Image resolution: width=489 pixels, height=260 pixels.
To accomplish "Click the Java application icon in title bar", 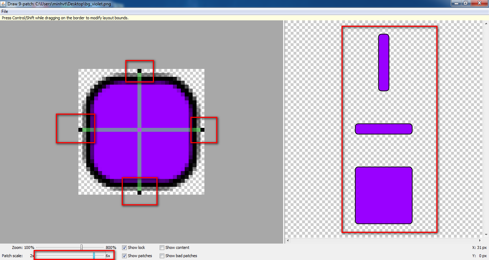I will pos(3,3).
